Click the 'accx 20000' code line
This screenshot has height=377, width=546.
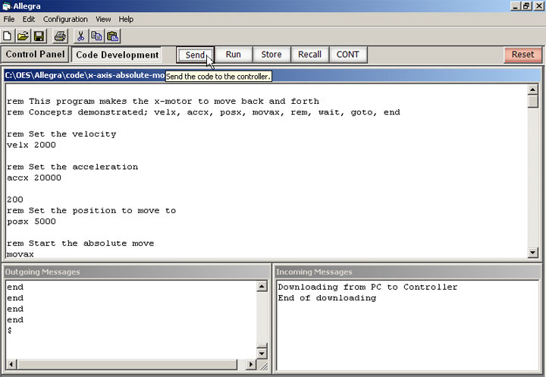click(x=34, y=178)
